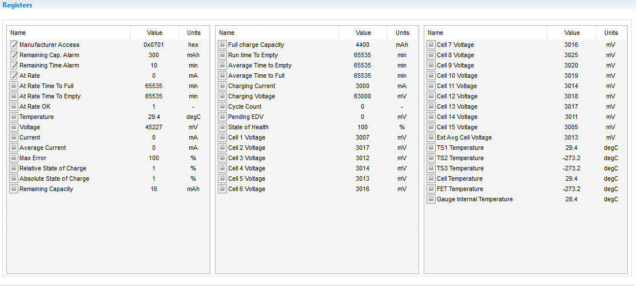Click the lock icon for Absolute State of Charge
Image resolution: width=637 pixels, height=286 pixels.
(14, 178)
